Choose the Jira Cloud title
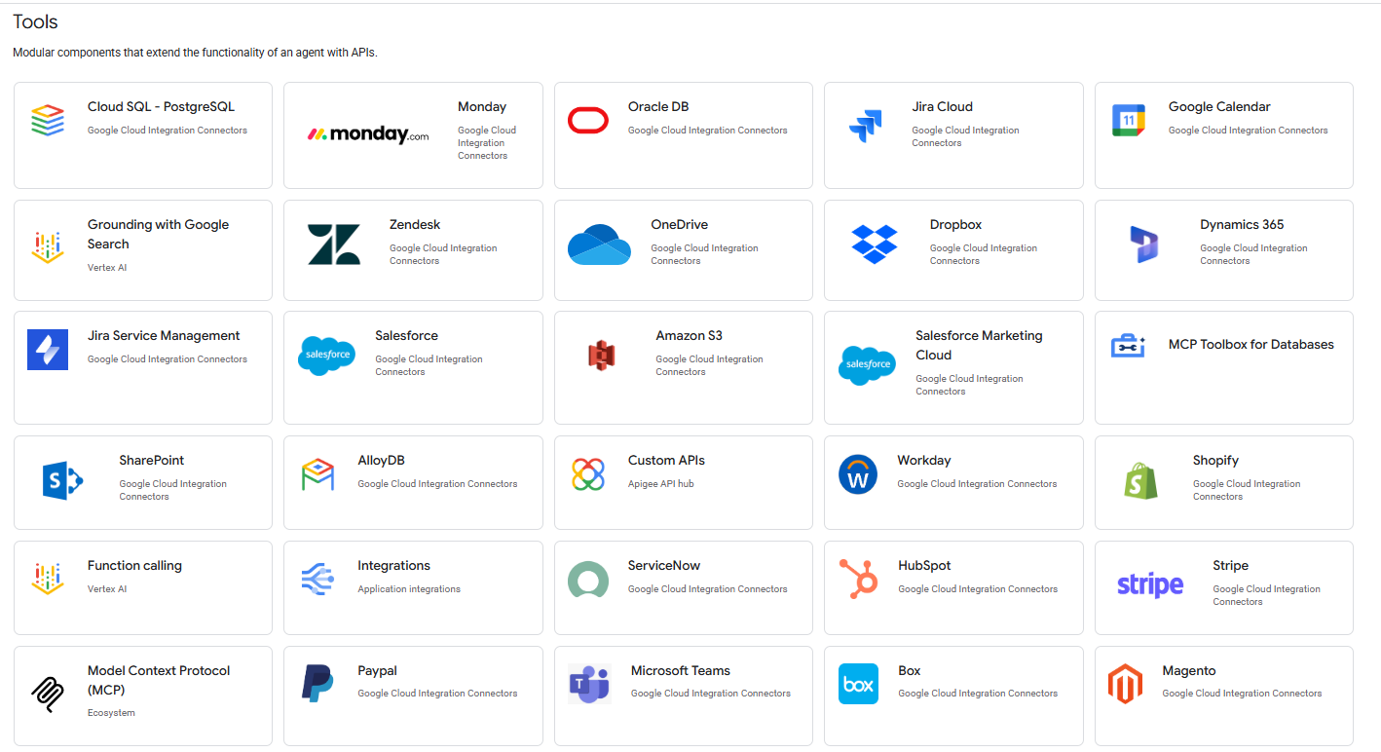Image resolution: width=1381 pixels, height=752 pixels. 942,107
